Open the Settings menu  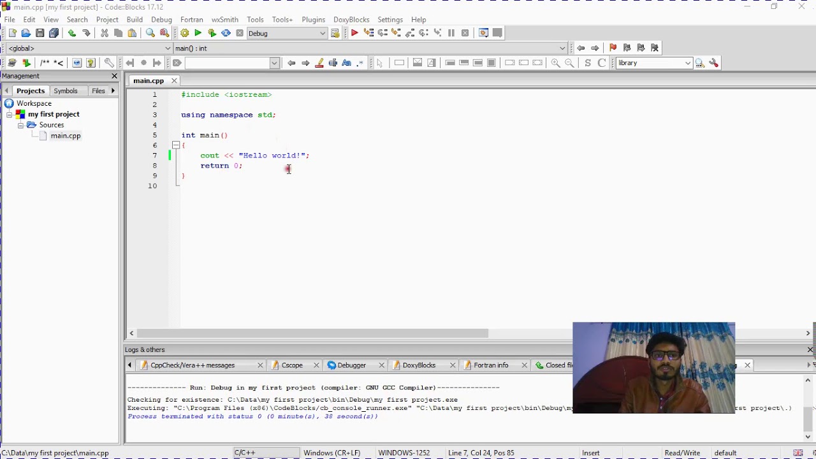point(390,20)
